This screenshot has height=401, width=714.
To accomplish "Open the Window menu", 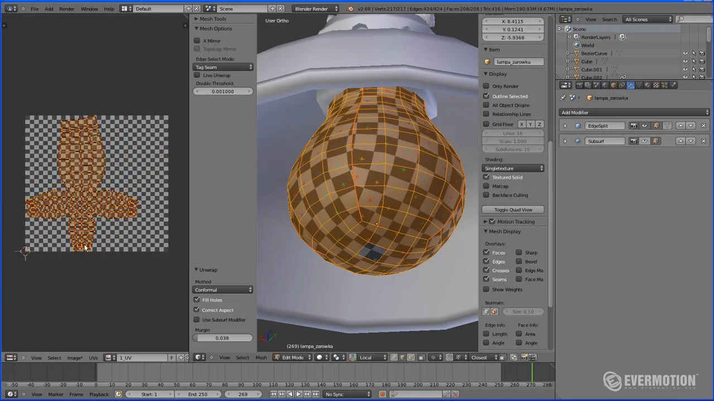I will pos(89,9).
